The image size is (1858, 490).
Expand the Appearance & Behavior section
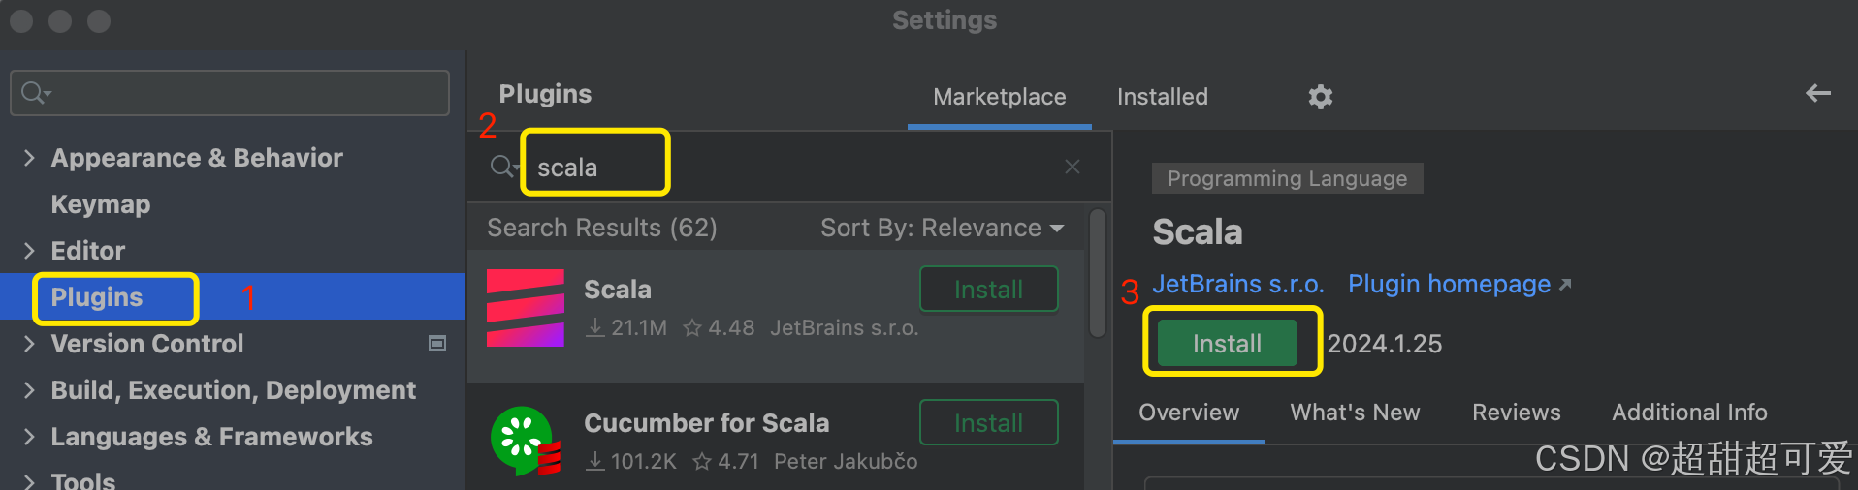(x=29, y=158)
